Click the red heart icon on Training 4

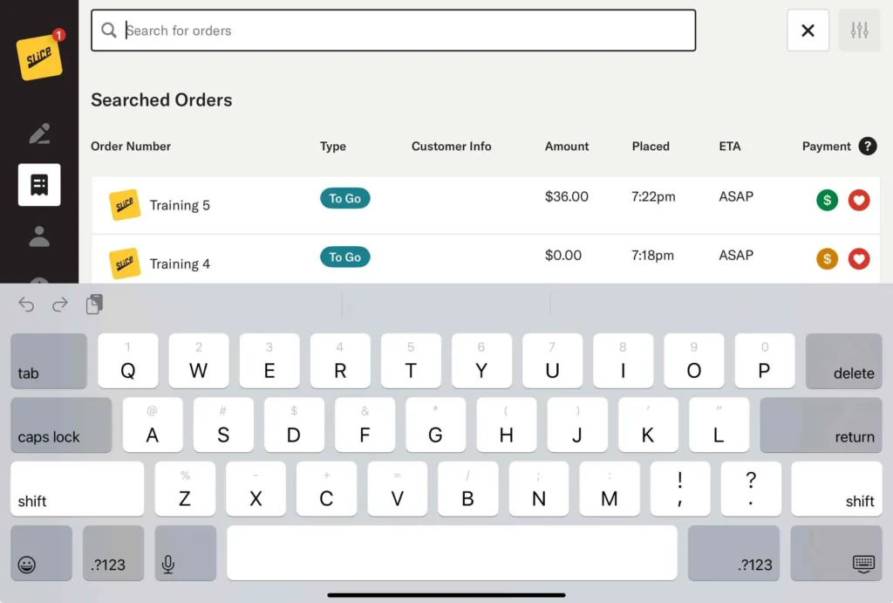[x=859, y=259]
